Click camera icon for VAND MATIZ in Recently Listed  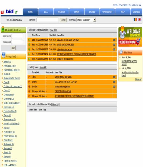[x=114, y=45]
